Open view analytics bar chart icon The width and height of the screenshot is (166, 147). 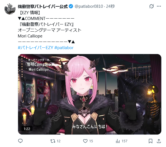[x=118, y=141]
